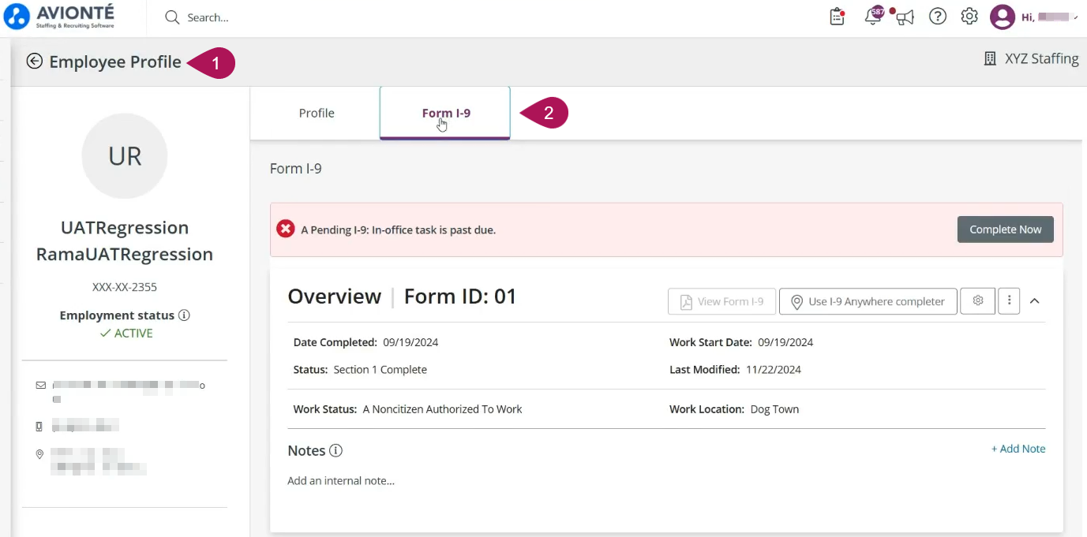
Task: Click the Form I-9 overview gear button
Action: click(x=978, y=301)
